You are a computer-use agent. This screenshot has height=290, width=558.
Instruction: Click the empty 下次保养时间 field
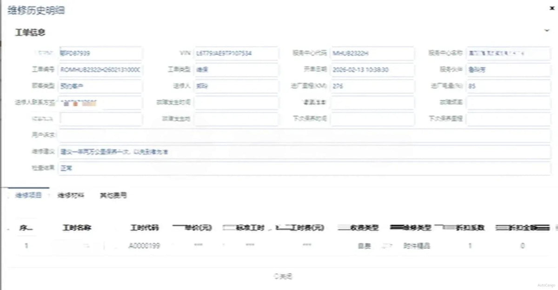click(372, 119)
